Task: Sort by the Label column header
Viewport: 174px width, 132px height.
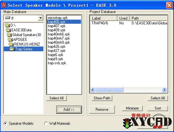Action: point(104,18)
